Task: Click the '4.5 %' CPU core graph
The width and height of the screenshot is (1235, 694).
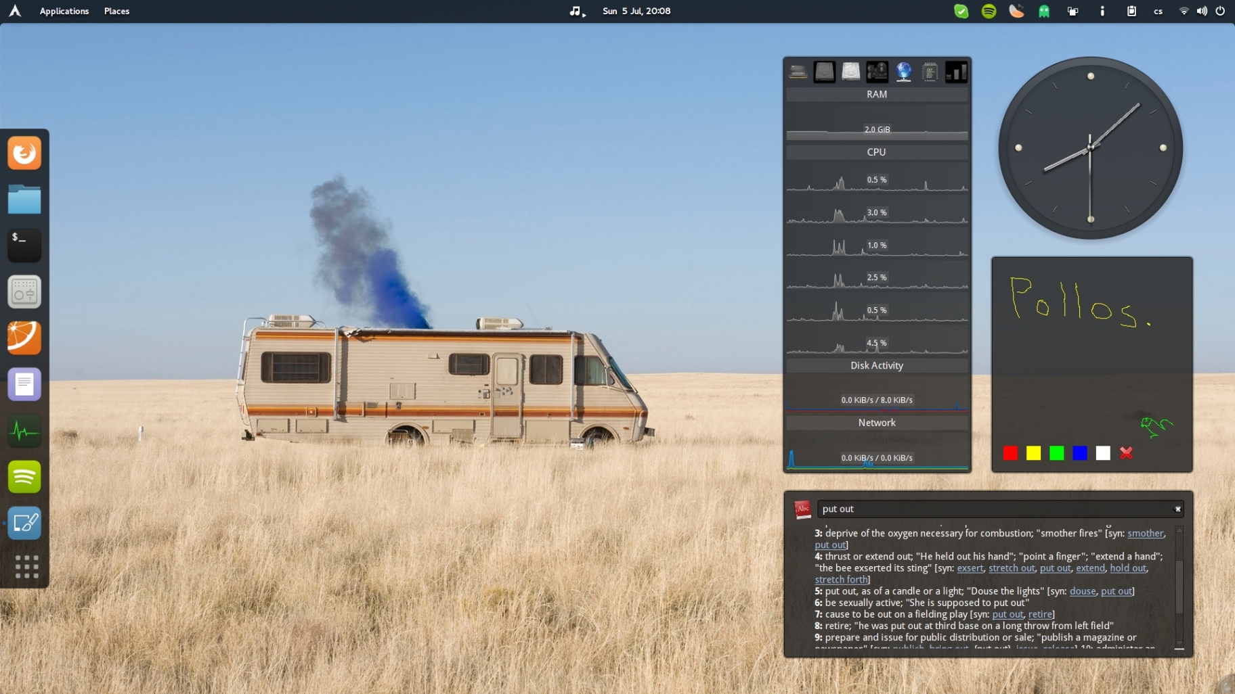Action: (877, 343)
